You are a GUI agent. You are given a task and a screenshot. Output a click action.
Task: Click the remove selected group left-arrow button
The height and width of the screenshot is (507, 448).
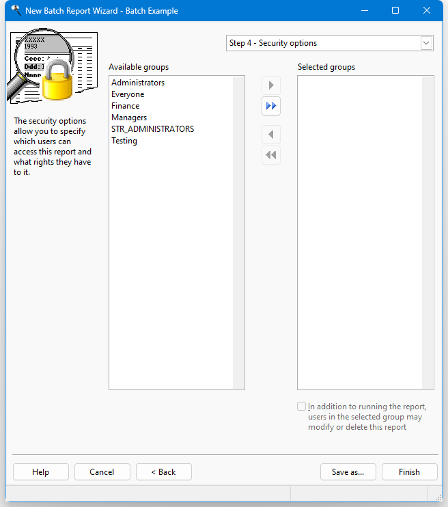pyautogui.click(x=271, y=135)
